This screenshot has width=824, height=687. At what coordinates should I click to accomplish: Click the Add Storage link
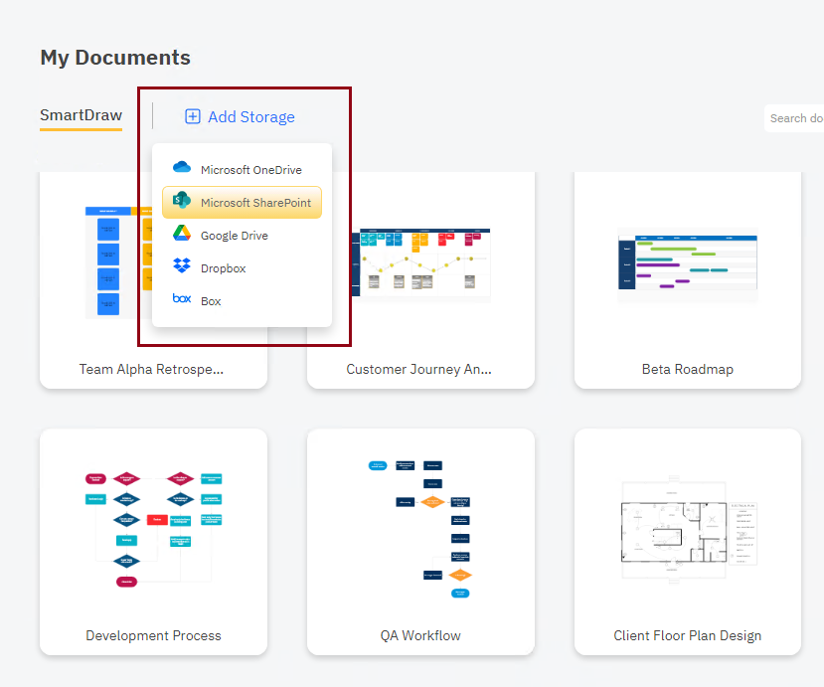249,116
